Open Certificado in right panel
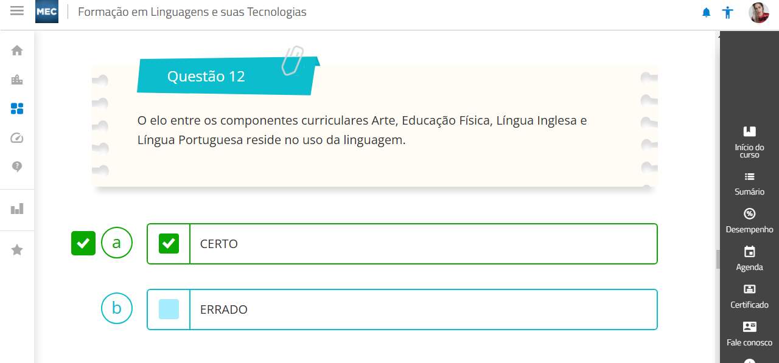The width and height of the screenshot is (779, 363). (x=749, y=296)
